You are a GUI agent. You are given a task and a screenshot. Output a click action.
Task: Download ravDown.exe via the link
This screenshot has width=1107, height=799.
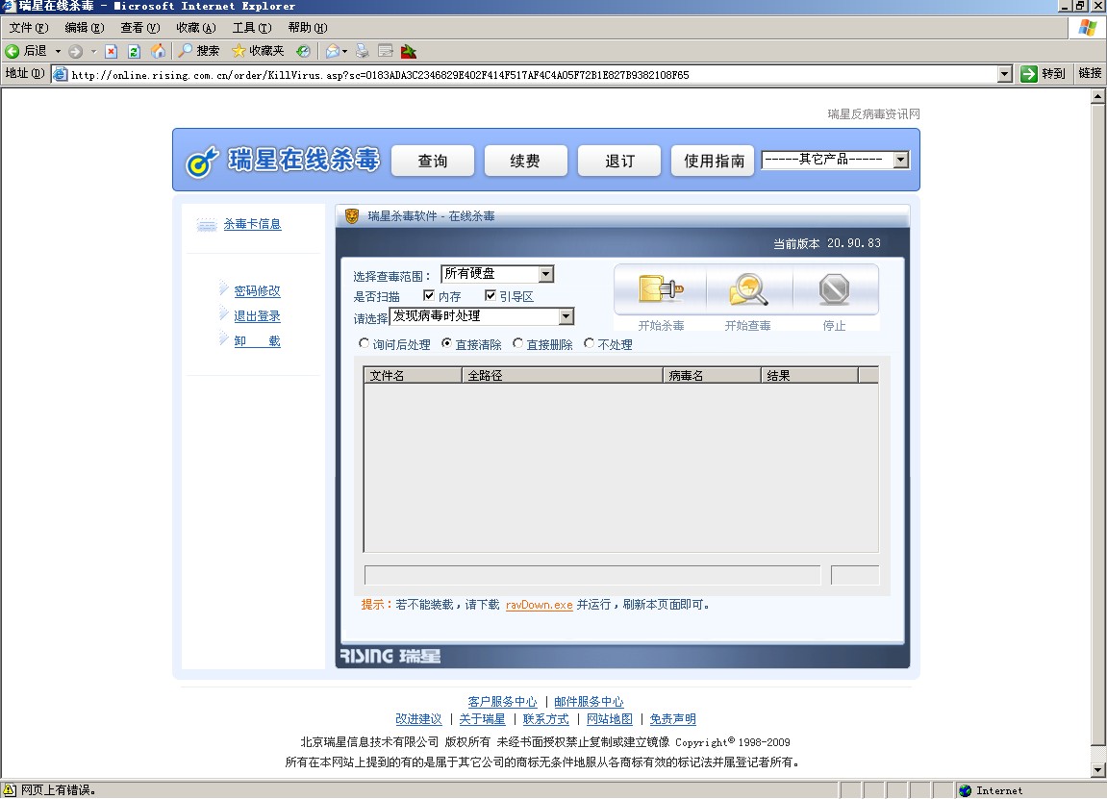[540, 605]
